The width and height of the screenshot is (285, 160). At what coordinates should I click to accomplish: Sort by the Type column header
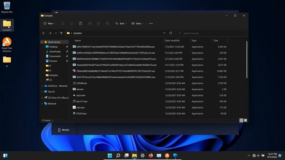click(194, 40)
